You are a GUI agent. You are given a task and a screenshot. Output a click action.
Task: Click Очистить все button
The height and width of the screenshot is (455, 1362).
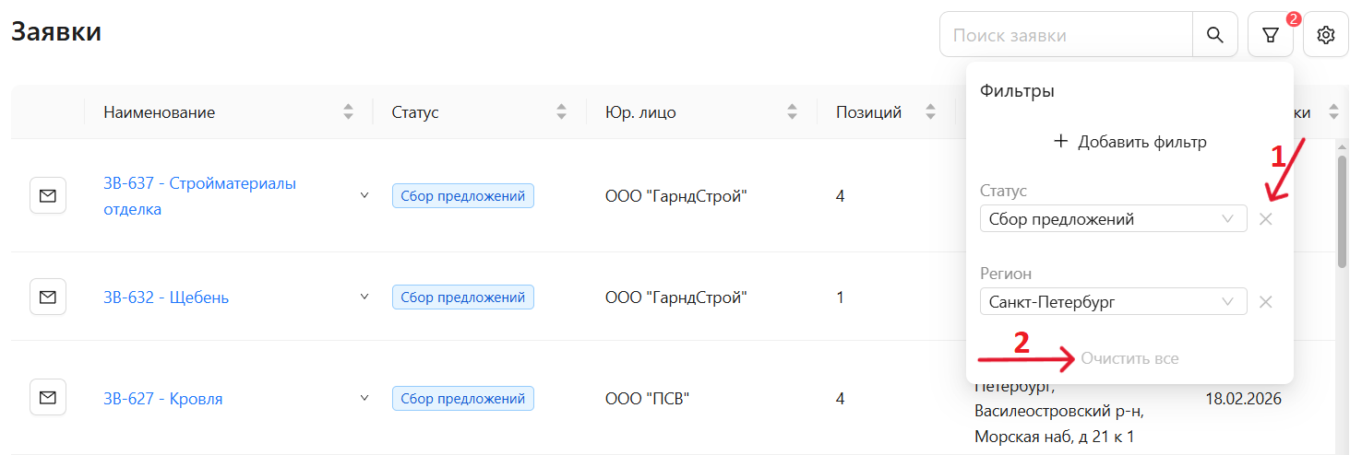click(1129, 358)
